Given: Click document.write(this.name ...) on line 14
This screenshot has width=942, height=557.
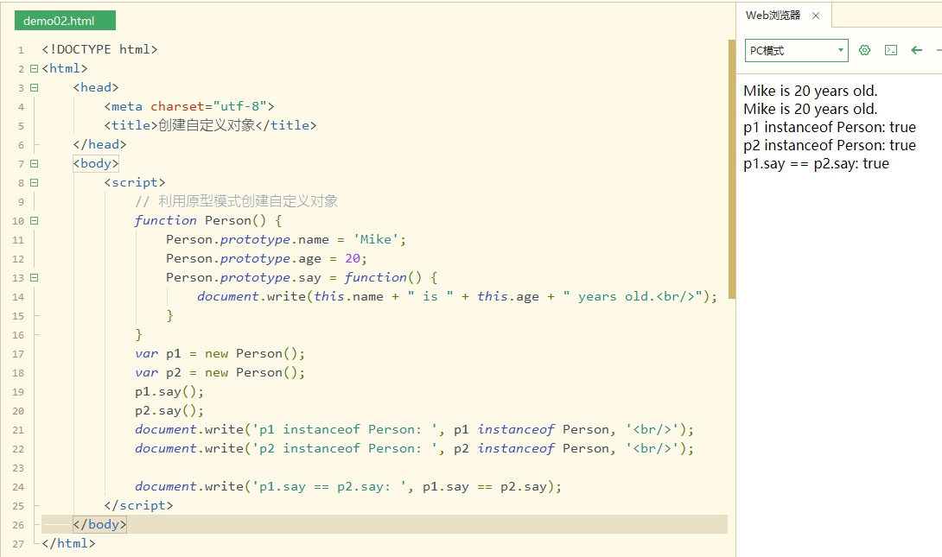Looking at the screenshot, I should point(457,296).
